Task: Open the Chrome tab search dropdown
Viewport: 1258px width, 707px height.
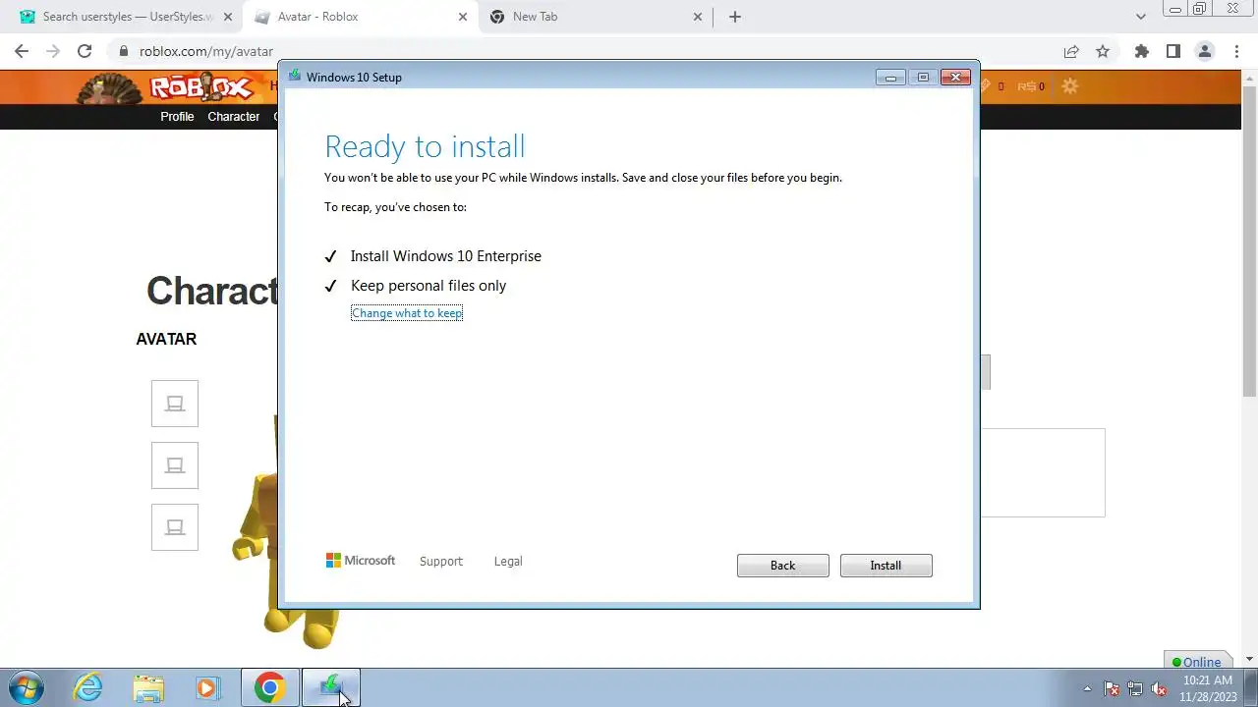Action: [x=1141, y=17]
